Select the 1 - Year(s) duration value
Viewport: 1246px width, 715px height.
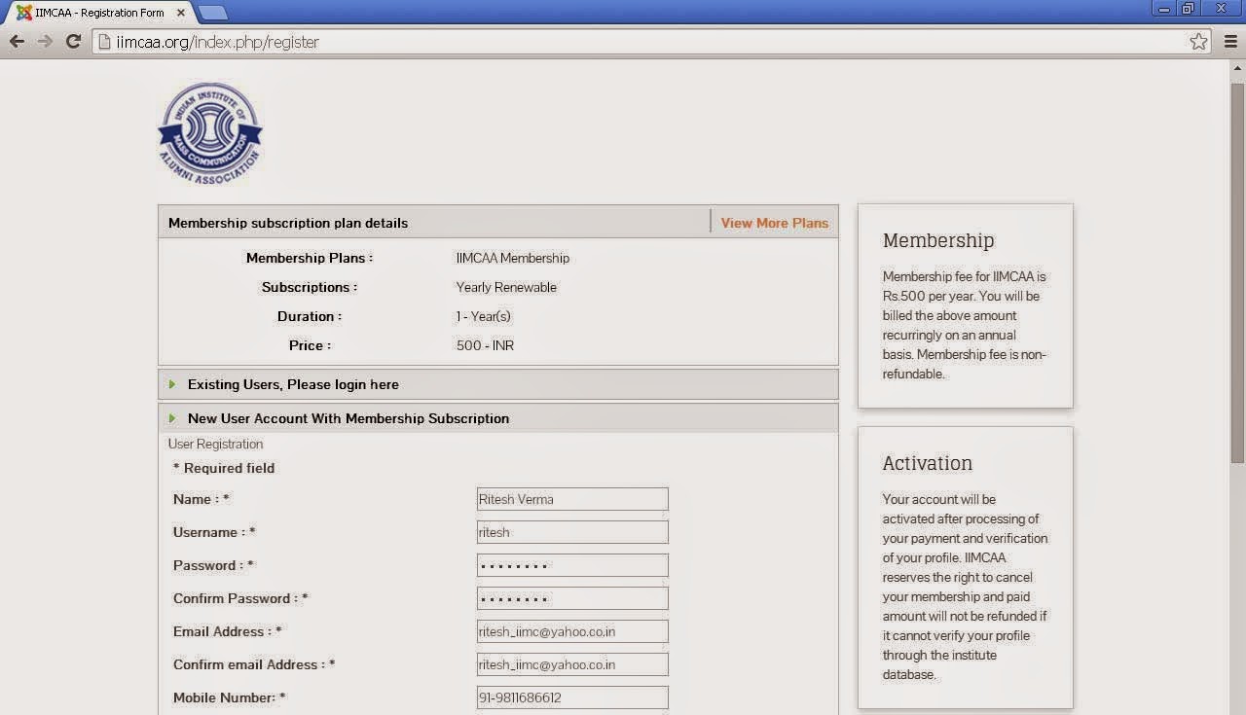[x=484, y=316]
